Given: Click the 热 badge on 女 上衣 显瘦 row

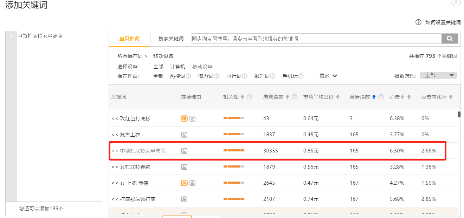Looking at the screenshot, I should pos(184,183).
